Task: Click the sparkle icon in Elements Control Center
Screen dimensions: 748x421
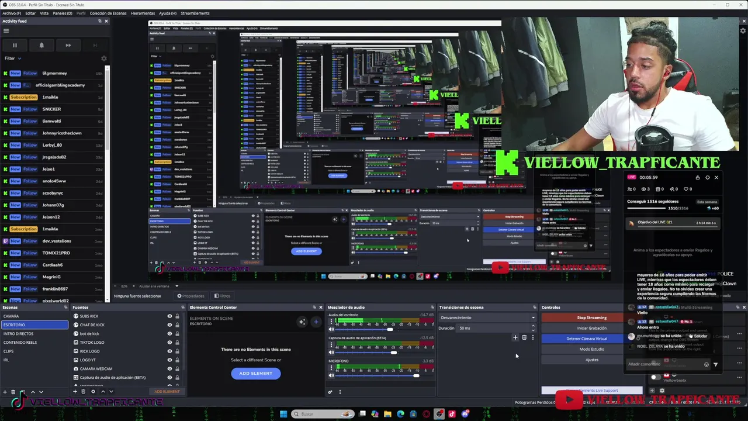Action: (302, 322)
